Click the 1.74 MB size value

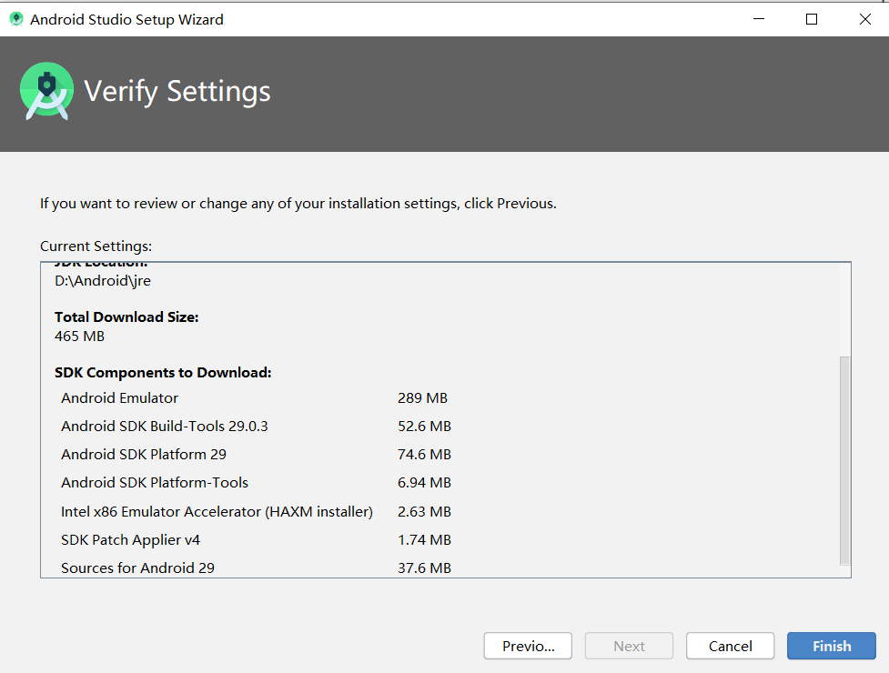(424, 540)
